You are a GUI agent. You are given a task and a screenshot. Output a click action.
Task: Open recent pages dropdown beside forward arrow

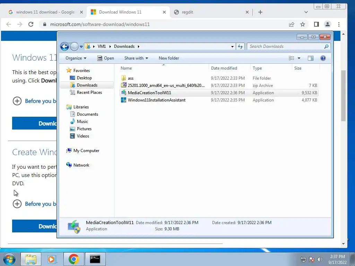tap(81, 47)
